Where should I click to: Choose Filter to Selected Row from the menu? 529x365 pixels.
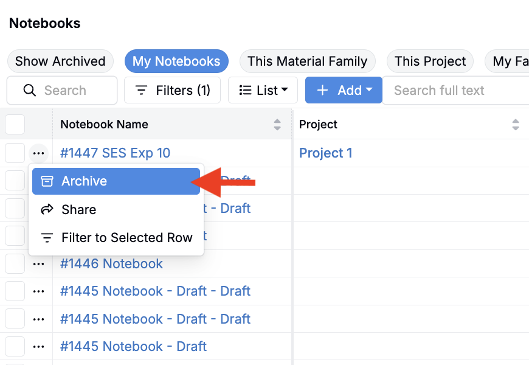pyautogui.click(x=126, y=238)
